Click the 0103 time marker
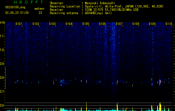 52,24
